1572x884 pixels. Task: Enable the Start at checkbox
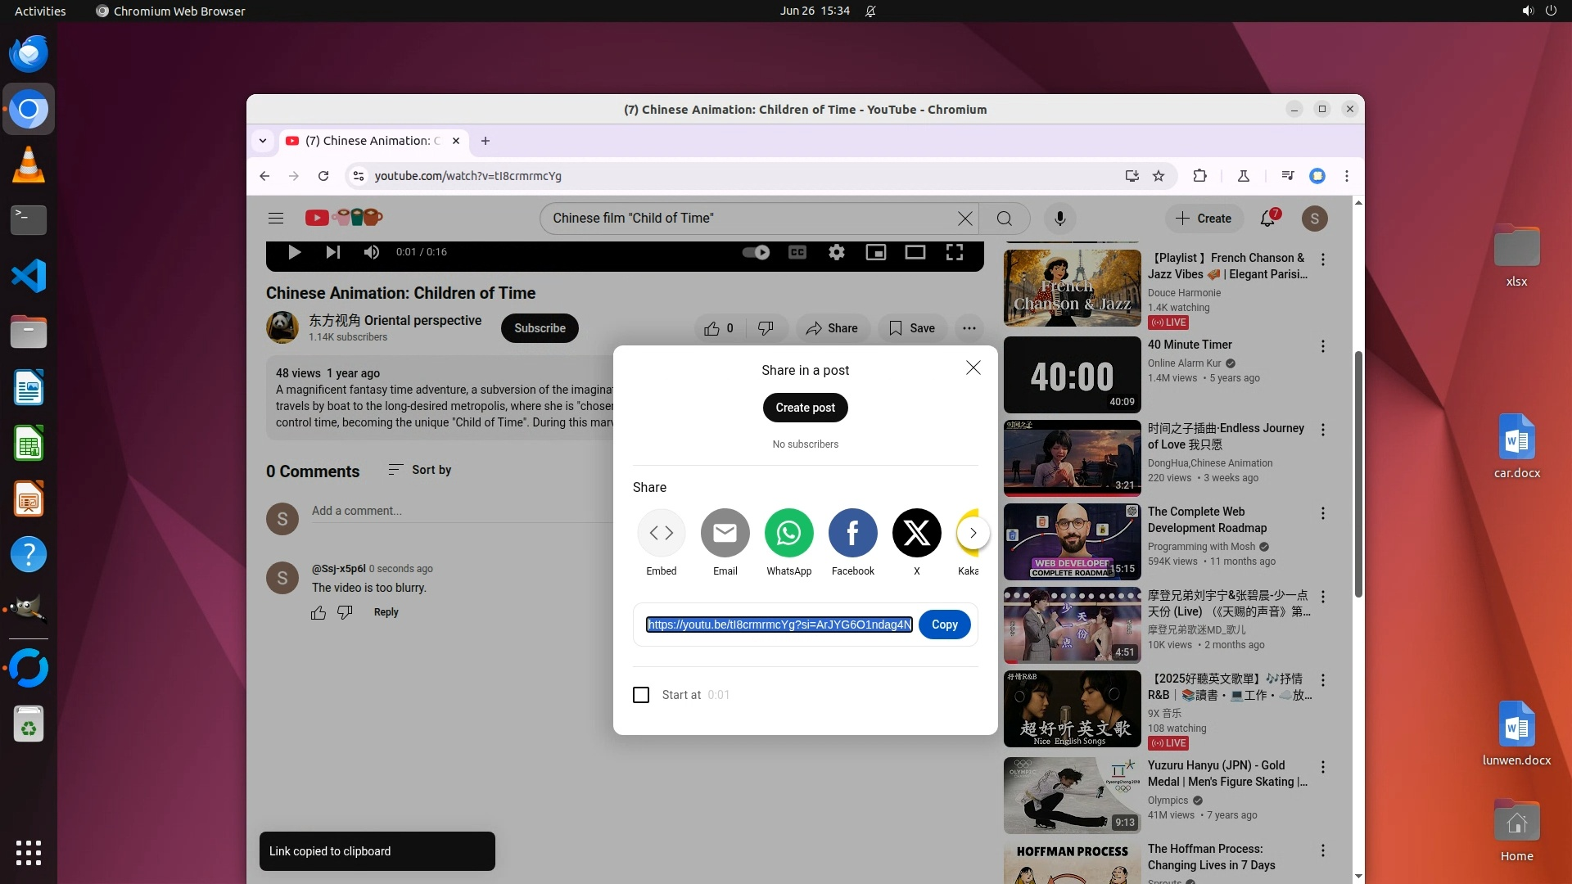click(641, 695)
